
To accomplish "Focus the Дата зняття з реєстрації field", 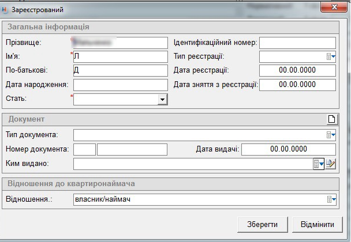I will [x=297, y=85].
